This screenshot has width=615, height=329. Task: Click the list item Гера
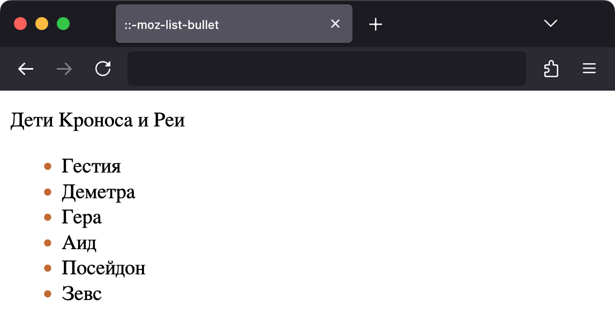[x=81, y=218]
